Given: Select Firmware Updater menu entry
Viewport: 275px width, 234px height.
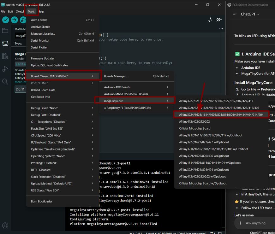Looking at the screenshot, I should coord(63,58).
